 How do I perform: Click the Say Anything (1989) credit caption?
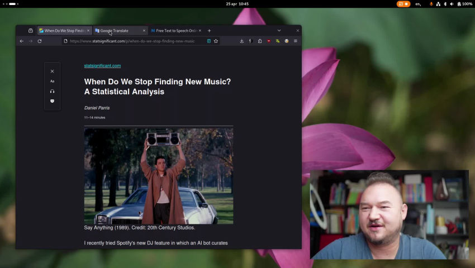tap(140, 227)
